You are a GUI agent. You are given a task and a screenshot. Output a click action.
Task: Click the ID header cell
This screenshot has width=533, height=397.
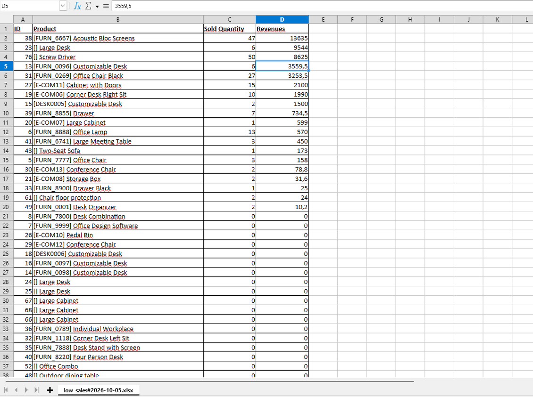23,29
